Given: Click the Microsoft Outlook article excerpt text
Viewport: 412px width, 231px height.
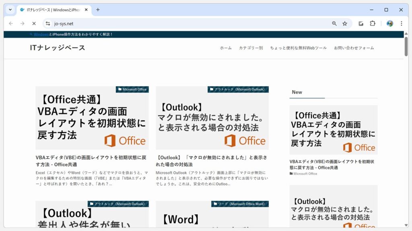Looking at the screenshot, I should (212, 178).
